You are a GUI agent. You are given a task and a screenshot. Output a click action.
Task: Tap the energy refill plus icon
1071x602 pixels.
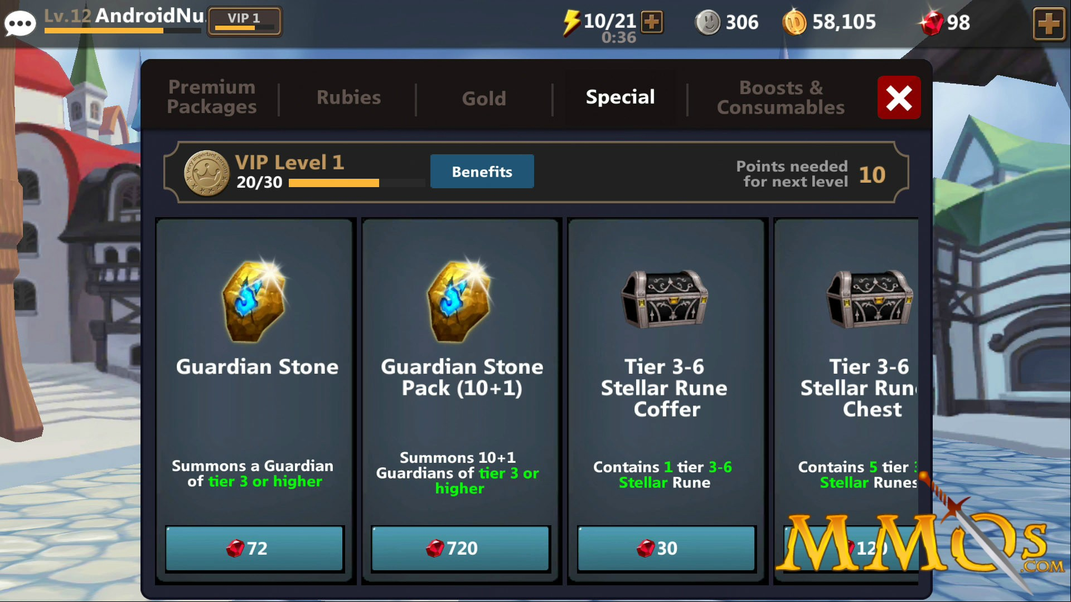pos(652,22)
